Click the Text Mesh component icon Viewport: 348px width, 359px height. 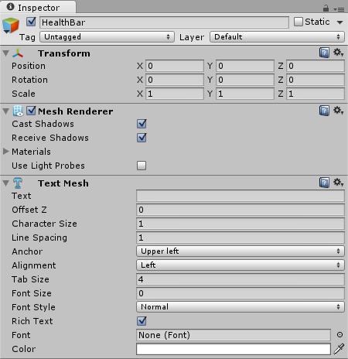coord(18,183)
